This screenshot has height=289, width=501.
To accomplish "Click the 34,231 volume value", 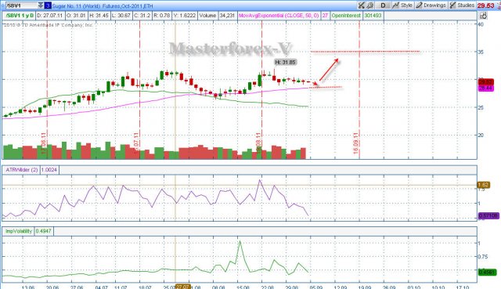I will 228,16.
